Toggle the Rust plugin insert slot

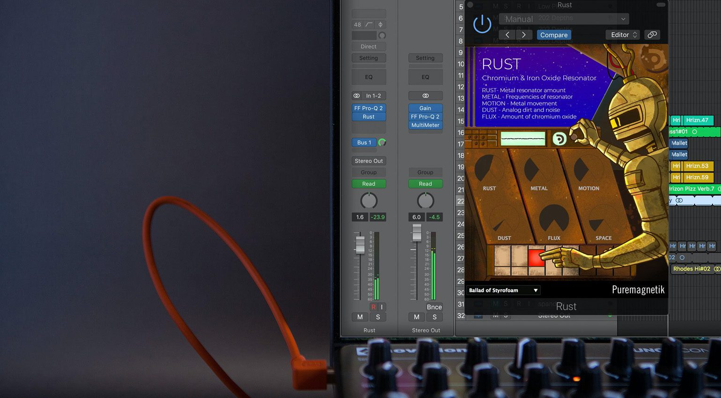(x=368, y=117)
